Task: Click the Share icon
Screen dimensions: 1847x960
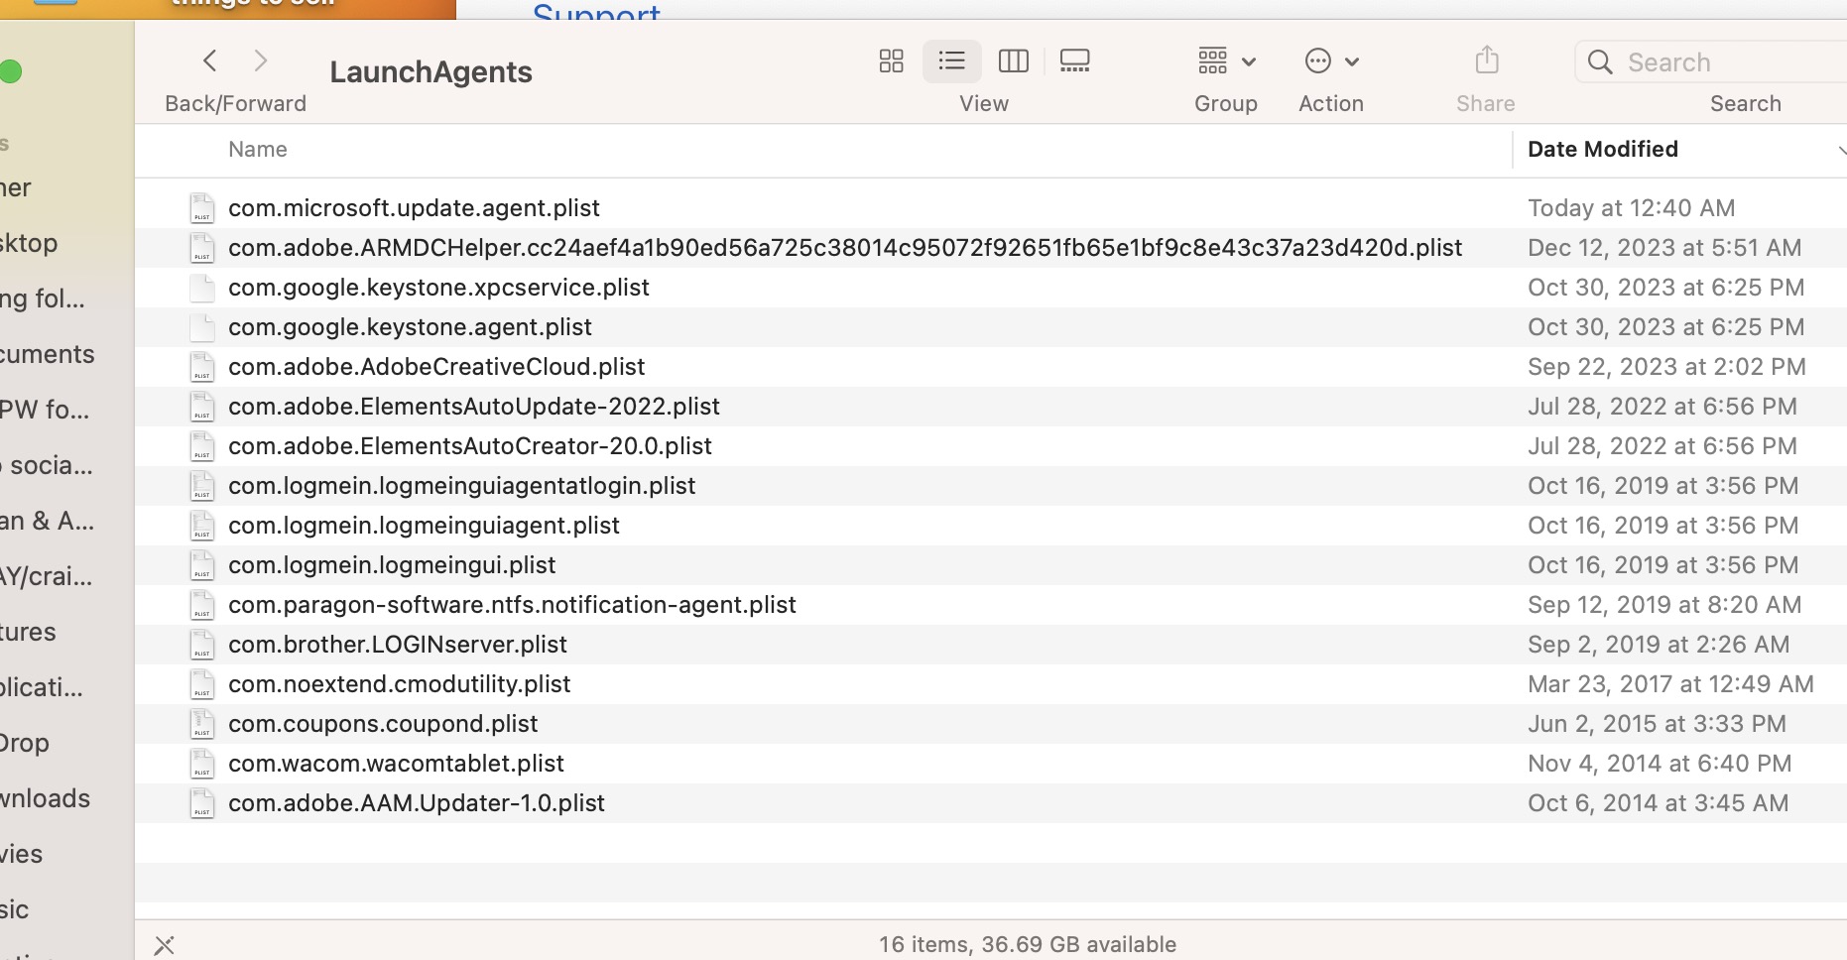Action: click(1486, 61)
